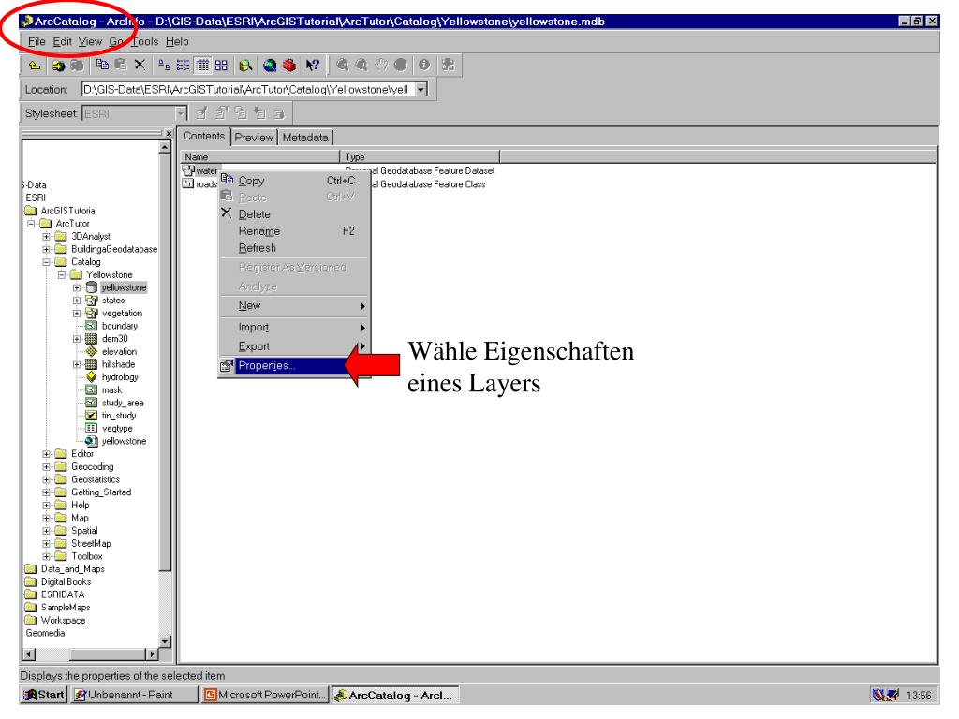Open the Stylesheet ESRI dropdown
Image resolution: width=959 pixels, height=719 pixels.
181,113
